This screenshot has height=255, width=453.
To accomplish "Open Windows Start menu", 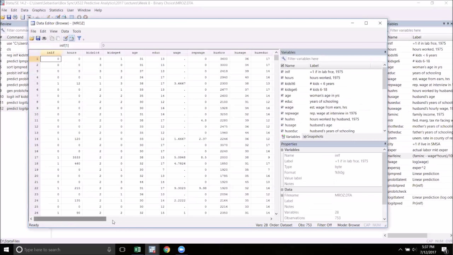I will [6, 250].
